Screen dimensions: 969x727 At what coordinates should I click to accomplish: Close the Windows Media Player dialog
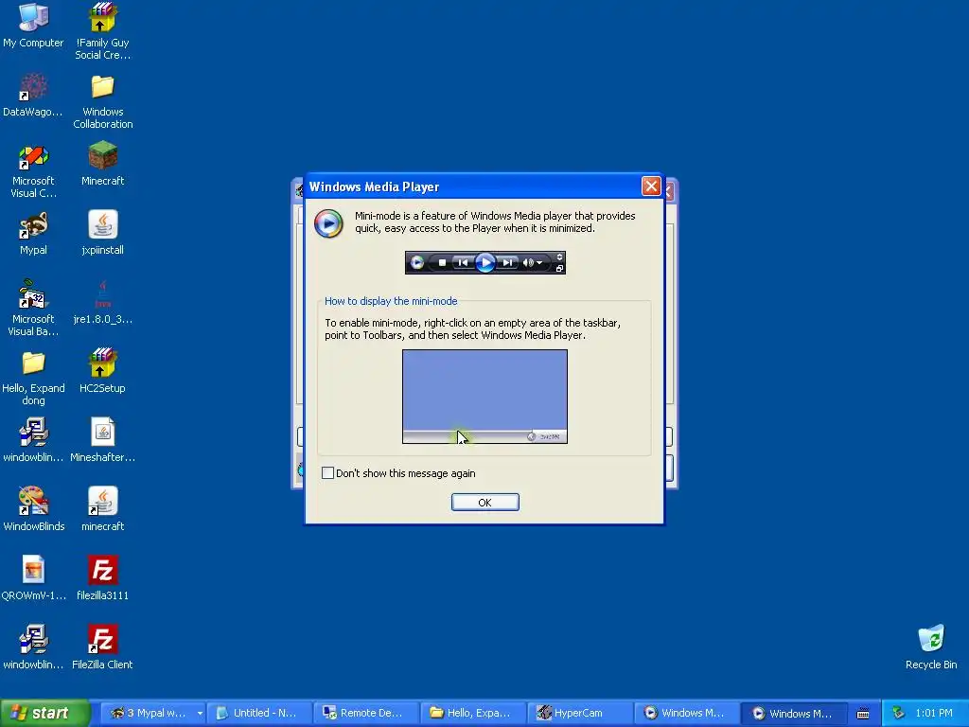coord(651,186)
